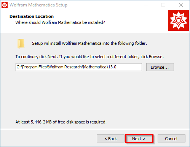Click the 'Where should Wolfram Mathematica be installed?' subtitle
Viewport: 190px width, 147px height.
(x=60, y=22)
